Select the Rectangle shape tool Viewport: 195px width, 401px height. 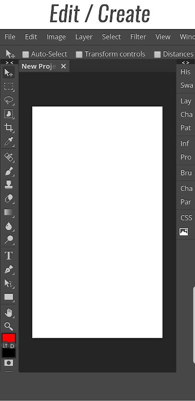(9, 297)
